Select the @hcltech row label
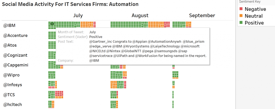Image resolution: width=275 pixels, height=109 pixels. [x=12, y=104]
